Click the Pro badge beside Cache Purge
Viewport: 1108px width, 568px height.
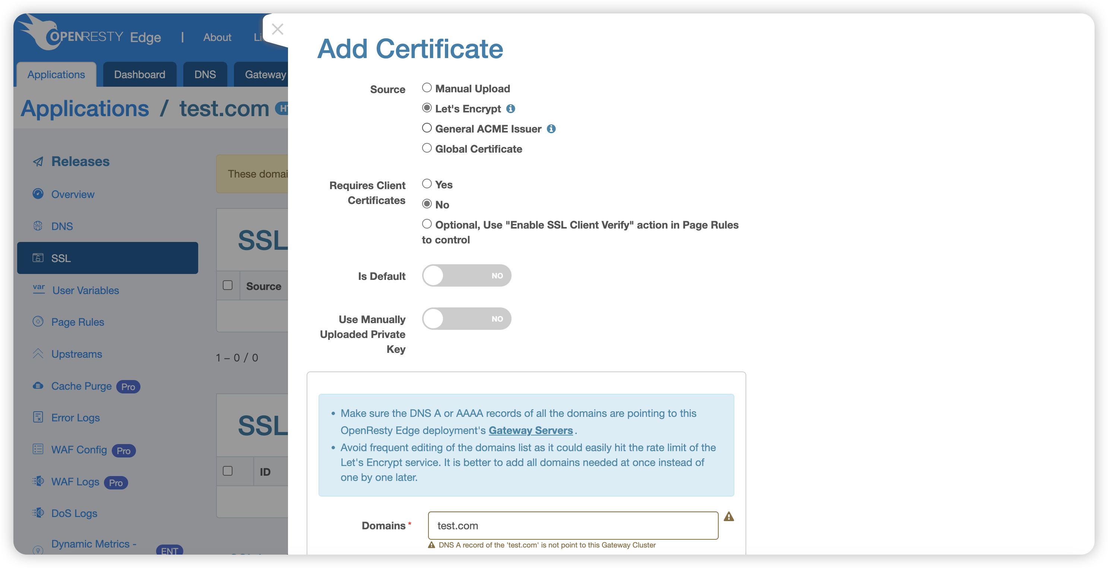click(128, 387)
